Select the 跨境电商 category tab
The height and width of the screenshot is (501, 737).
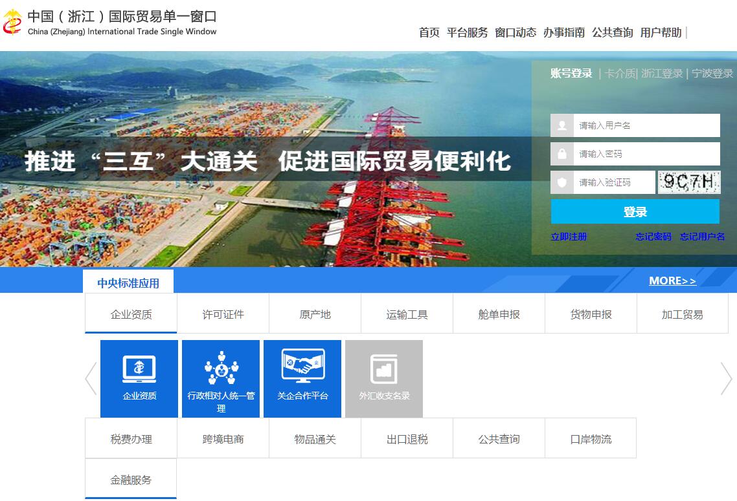tap(223, 439)
